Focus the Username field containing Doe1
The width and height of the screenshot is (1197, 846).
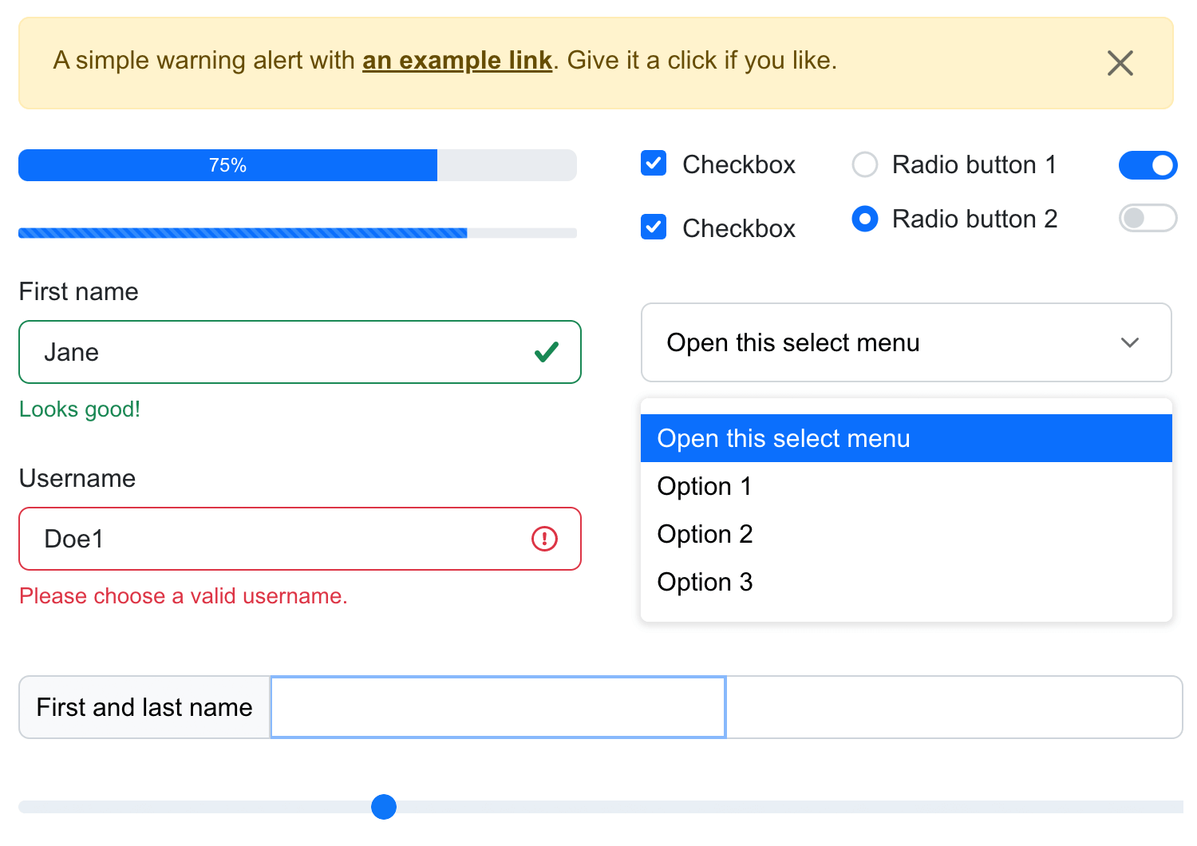[300, 539]
